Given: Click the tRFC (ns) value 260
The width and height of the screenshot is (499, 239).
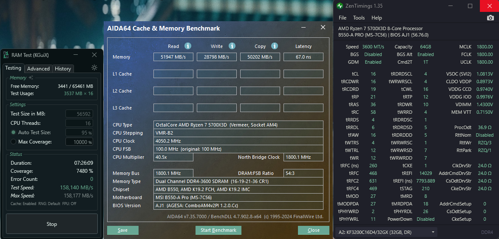Looking at the screenshot, I should 373,166.
